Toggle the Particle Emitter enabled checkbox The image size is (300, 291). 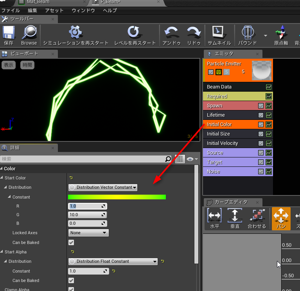tap(211, 72)
